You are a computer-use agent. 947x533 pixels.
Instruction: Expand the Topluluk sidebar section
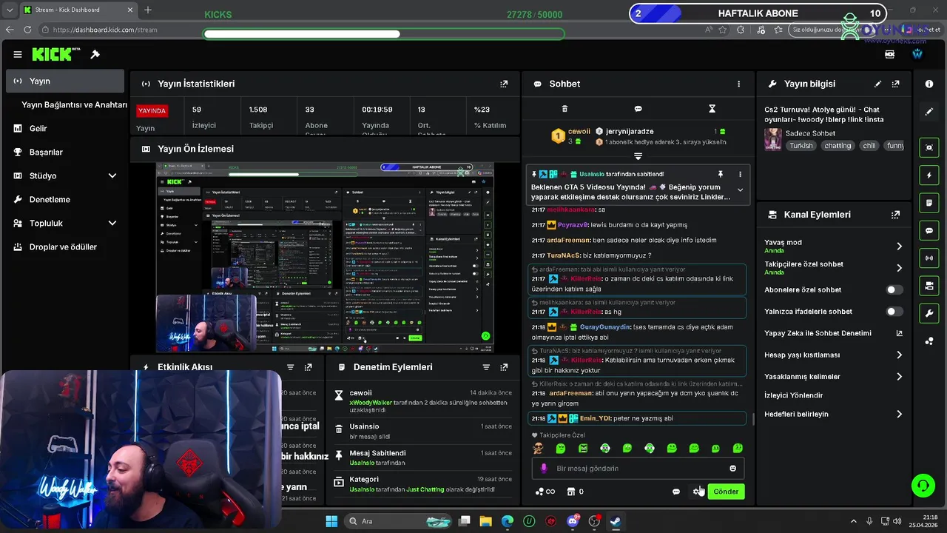tap(112, 223)
